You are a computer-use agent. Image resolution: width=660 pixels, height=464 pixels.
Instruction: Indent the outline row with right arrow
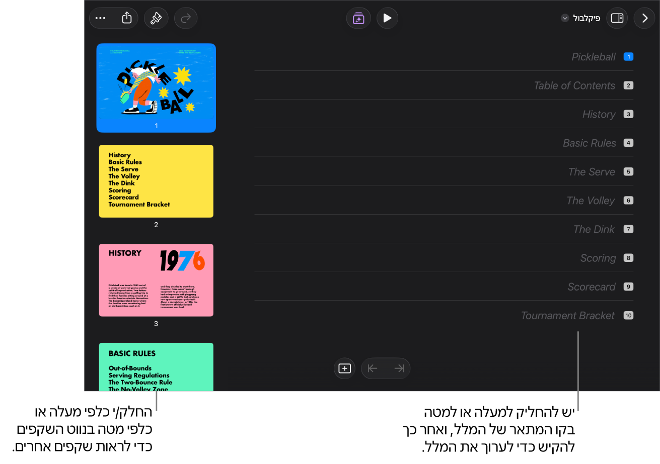coord(399,368)
